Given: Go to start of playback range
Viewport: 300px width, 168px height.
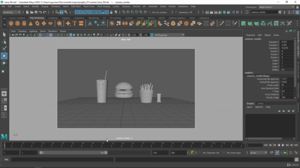Looking at the screenshot, I should pos(266,145).
